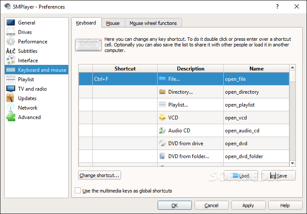Open the Performance preferences section

point(36,41)
